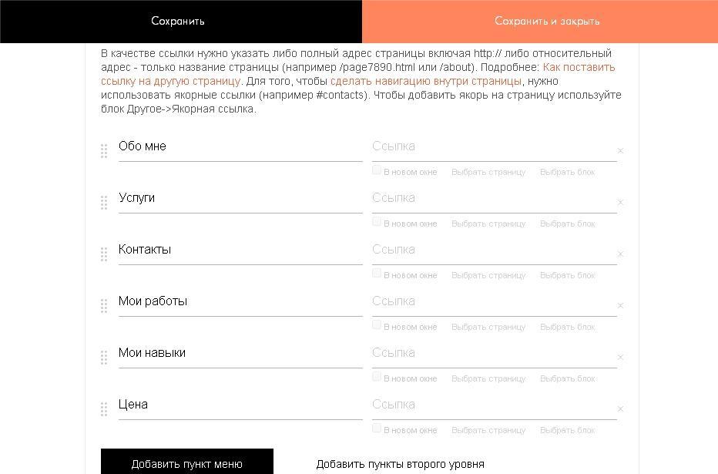This screenshot has height=474, width=718.
Task: Open 'Выбрать страницу' for Услуги row
Action: [488, 224]
